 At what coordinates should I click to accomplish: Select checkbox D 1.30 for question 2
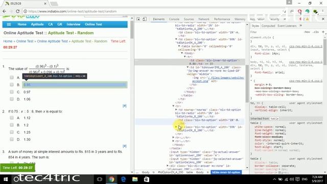(x=12, y=140)
